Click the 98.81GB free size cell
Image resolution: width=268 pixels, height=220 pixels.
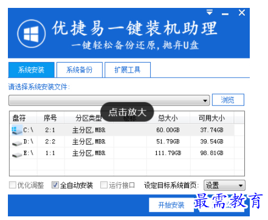click(x=211, y=153)
